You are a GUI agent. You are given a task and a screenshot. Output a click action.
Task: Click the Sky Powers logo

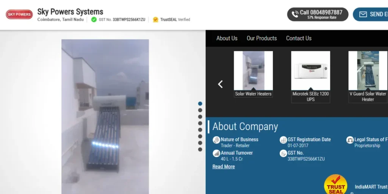tap(19, 14)
